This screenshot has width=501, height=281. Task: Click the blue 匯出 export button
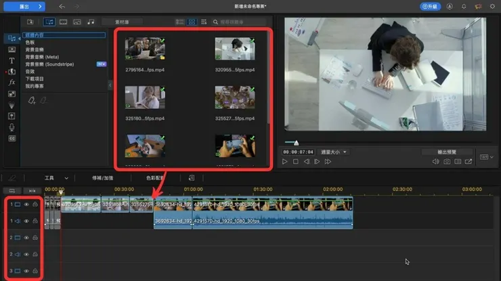24,6
